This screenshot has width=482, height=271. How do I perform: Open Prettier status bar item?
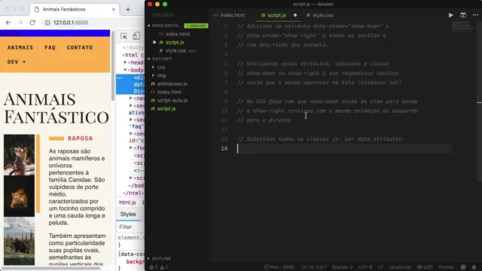pyautogui.click(x=447, y=267)
